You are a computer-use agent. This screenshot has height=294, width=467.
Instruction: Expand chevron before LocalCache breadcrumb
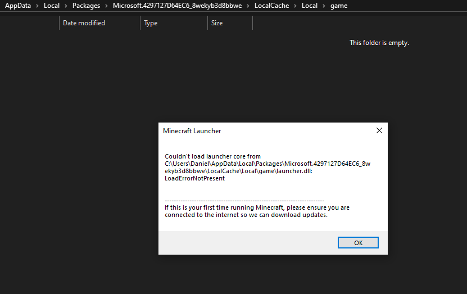pyautogui.click(x=248, y=6)
